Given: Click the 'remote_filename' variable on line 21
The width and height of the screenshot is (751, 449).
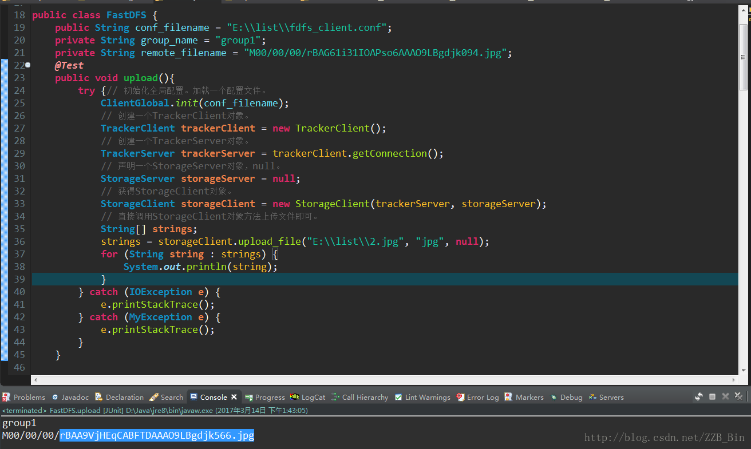Looking at the screenshot, I should pos(184,53).
